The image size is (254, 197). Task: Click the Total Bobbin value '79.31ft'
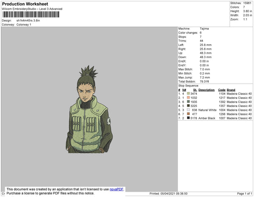click(204, 82)
